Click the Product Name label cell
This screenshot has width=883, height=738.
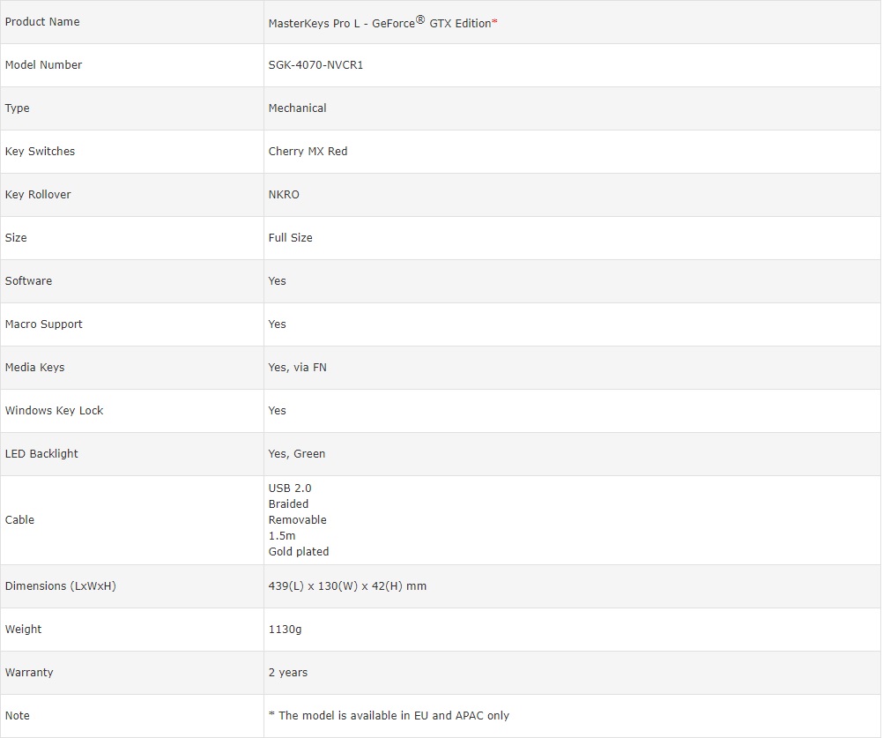[42, 22]
